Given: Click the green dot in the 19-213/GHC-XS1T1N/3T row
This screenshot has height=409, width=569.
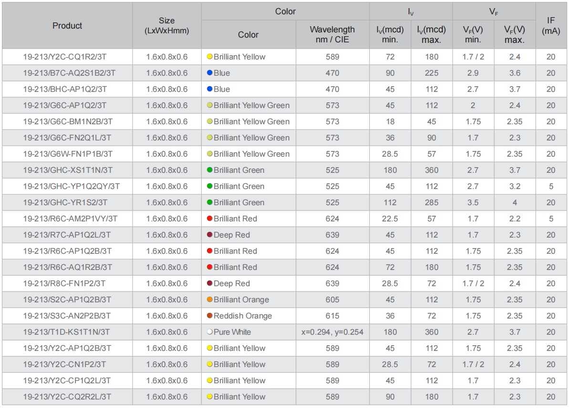Looking at the screenshot, I should tap(209, 170).
